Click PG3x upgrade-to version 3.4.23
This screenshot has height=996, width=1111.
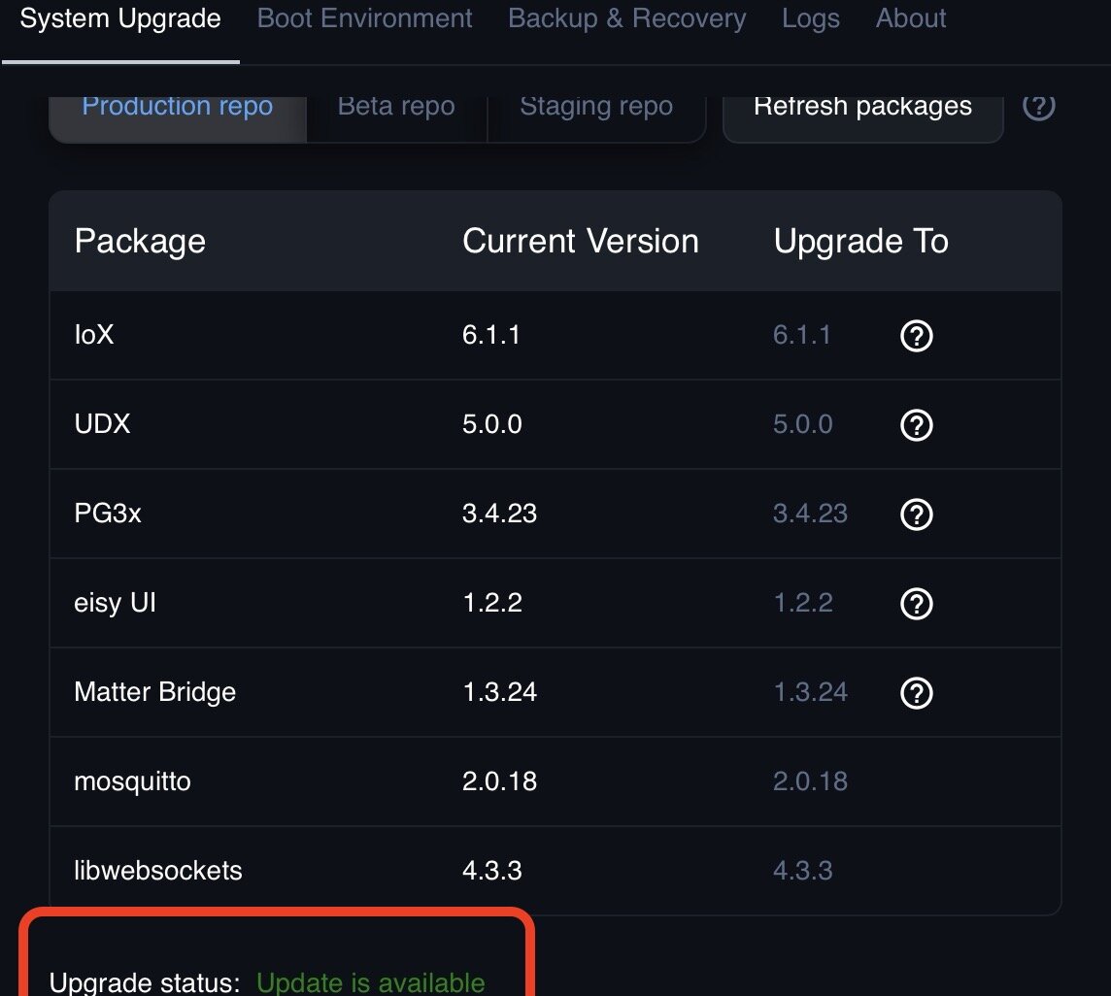click(810, 513)
